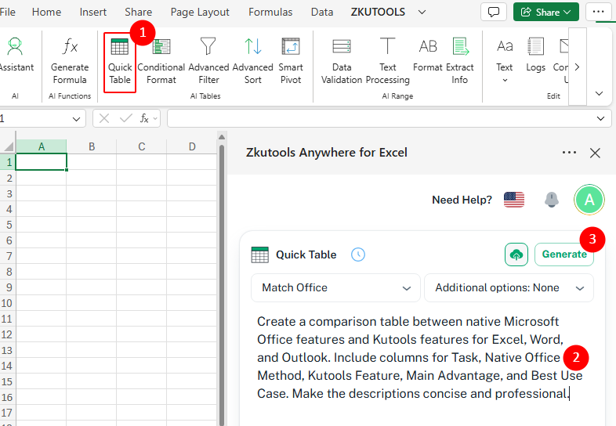The width and height of the screenshot is (616, 426).
Task: Open Advanced Filter tool
Action: pos(208,62)
